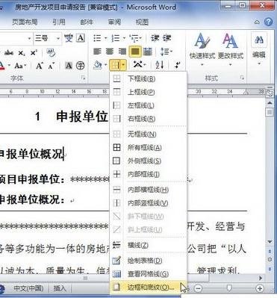Open the Change Case (Aa) dropdown
Image resolution: width=277 pixels, height=298 pixels.
pyautogui.click(x=20, y=66)
